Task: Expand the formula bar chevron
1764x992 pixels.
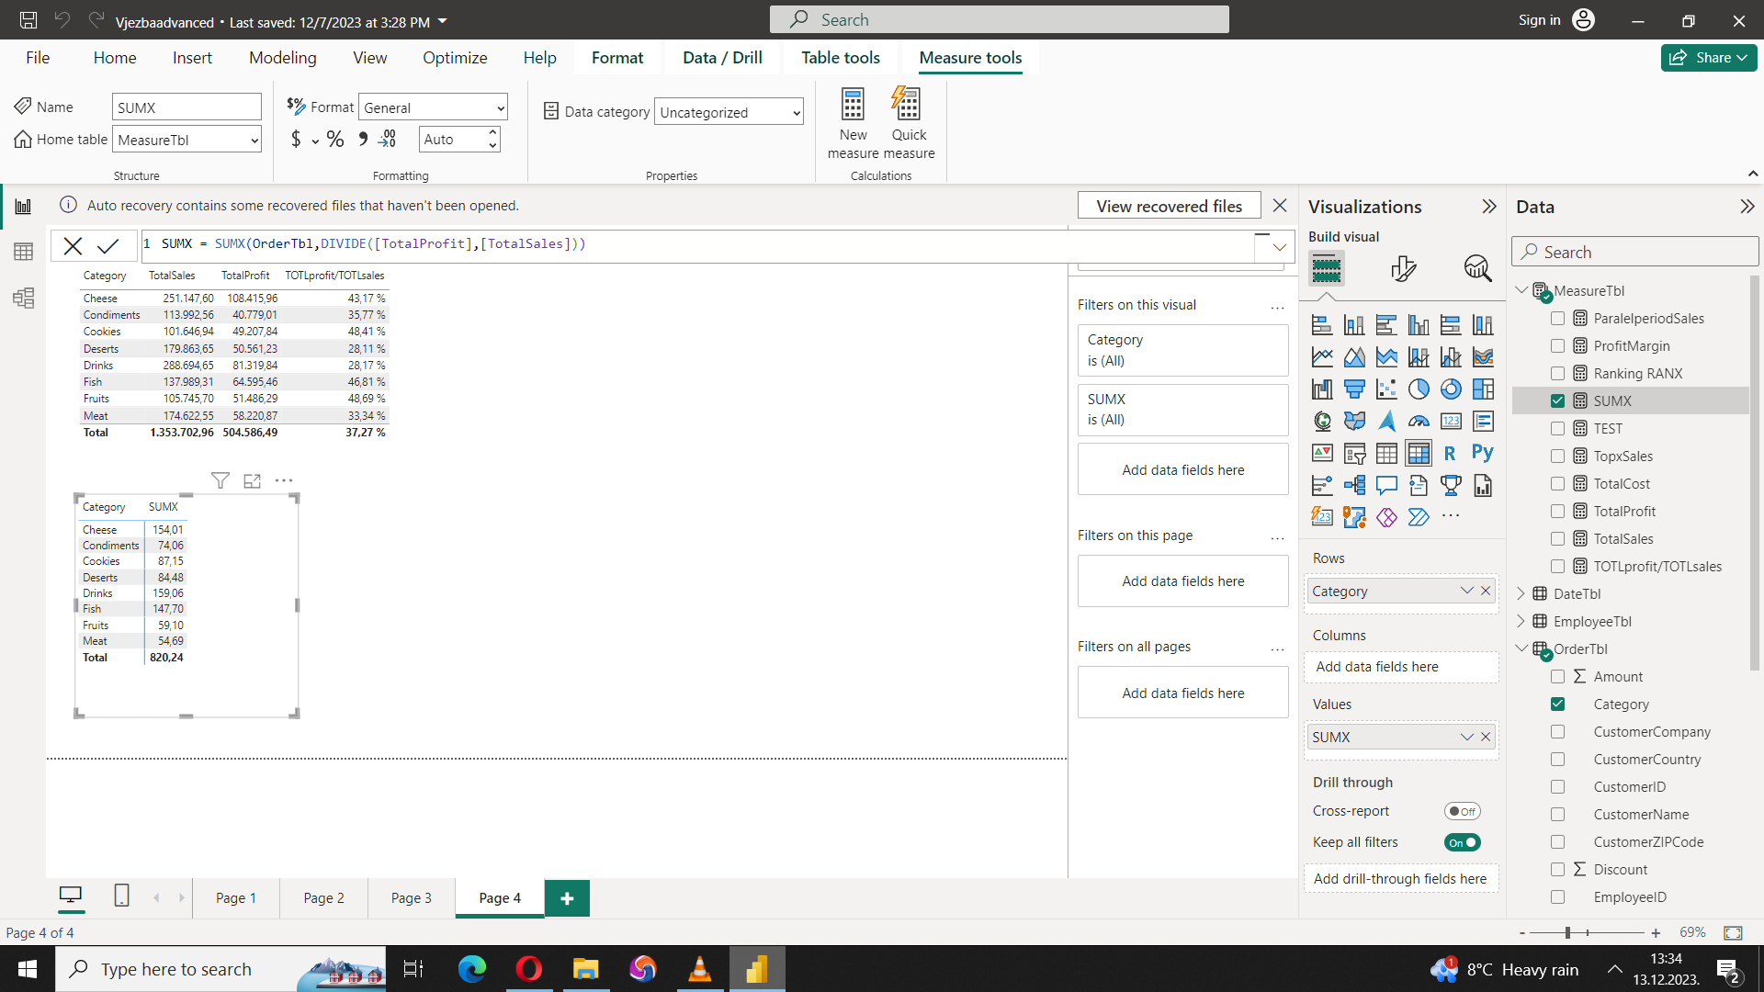Action: click(x=1279, y=246)
